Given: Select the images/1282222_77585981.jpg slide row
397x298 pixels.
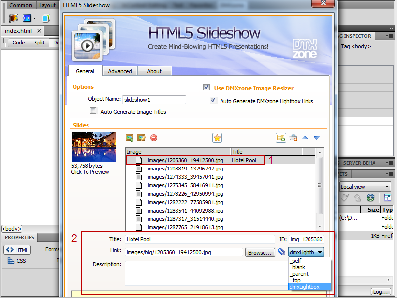Looking at the screenshot, I should point(221,202).
